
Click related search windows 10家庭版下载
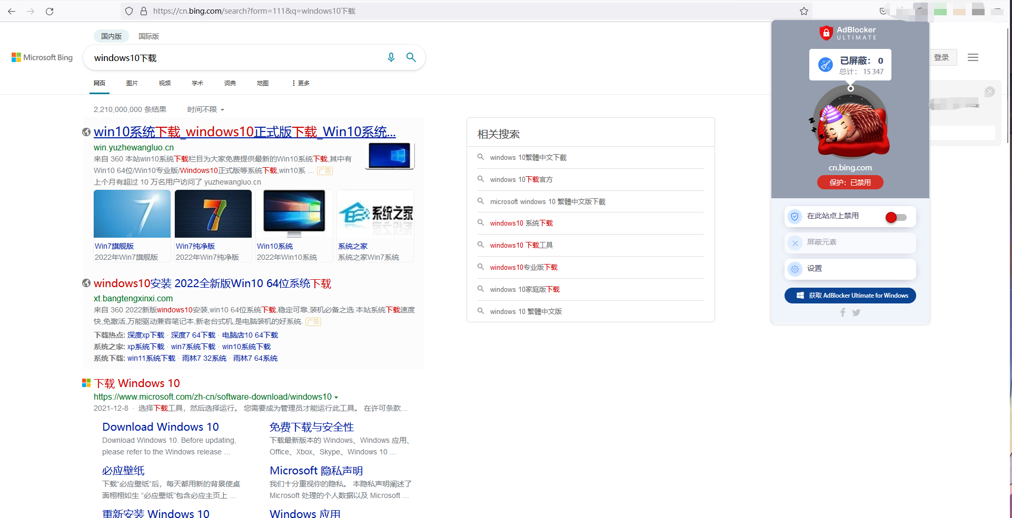point(525,289)
